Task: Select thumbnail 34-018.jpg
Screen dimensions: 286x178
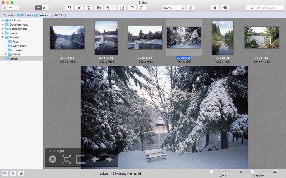Action: 223,38
